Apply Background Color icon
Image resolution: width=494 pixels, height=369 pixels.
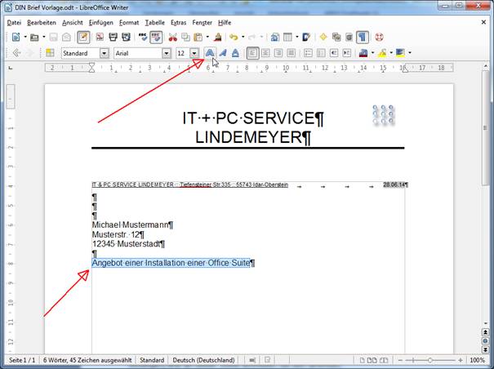(x=400, y=53)
